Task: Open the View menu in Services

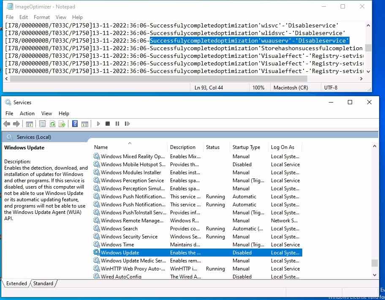Action: [46, 114]
